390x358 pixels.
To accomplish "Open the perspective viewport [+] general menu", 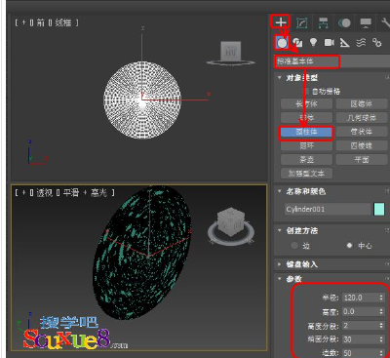I will (23, 193).
